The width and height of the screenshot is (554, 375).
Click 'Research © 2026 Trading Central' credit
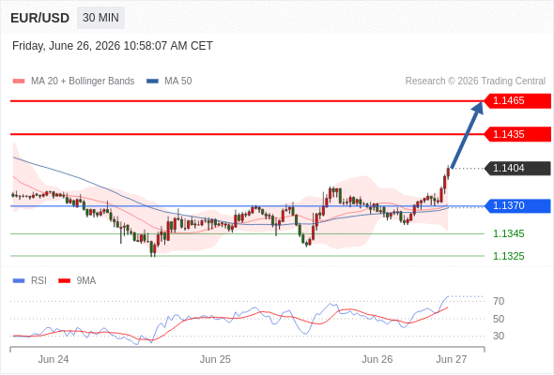point(475,82)
